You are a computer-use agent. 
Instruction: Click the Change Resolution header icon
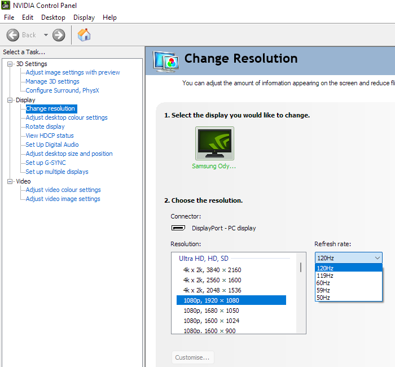pyautogui.click(x=166, y=61)
